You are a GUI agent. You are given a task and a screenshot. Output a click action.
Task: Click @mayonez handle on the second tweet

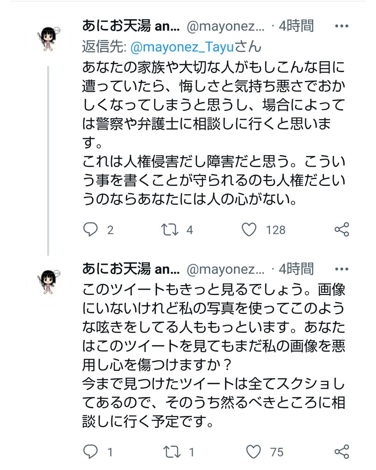[225, 269]
